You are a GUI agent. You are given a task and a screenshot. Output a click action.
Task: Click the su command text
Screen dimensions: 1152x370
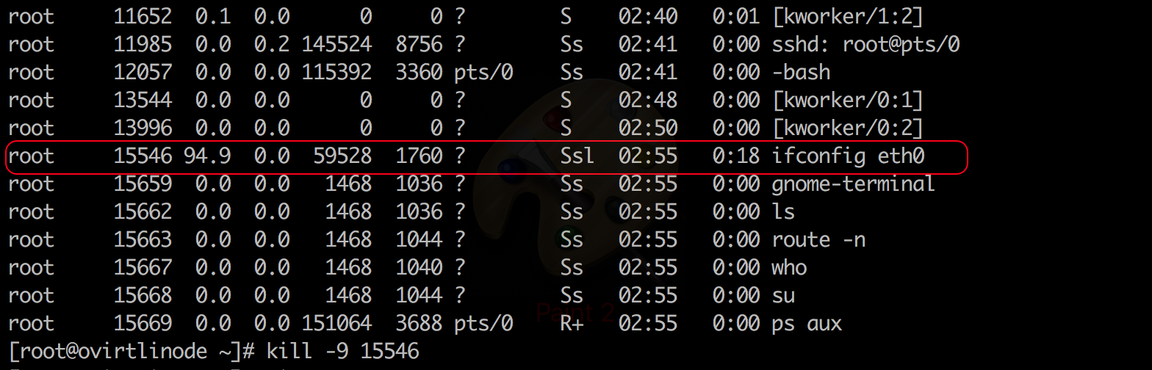(783, 295)
